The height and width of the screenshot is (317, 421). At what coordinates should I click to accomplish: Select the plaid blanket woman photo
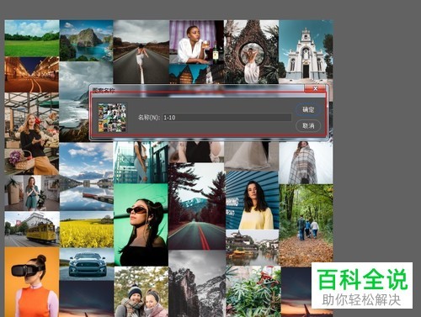306,162
